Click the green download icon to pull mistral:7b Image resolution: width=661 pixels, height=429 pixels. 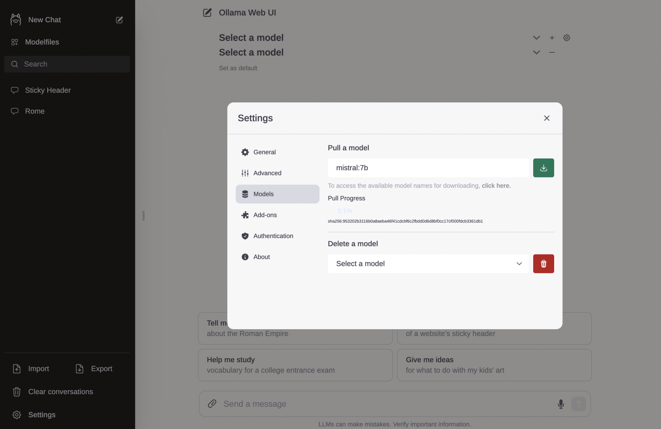543,168
